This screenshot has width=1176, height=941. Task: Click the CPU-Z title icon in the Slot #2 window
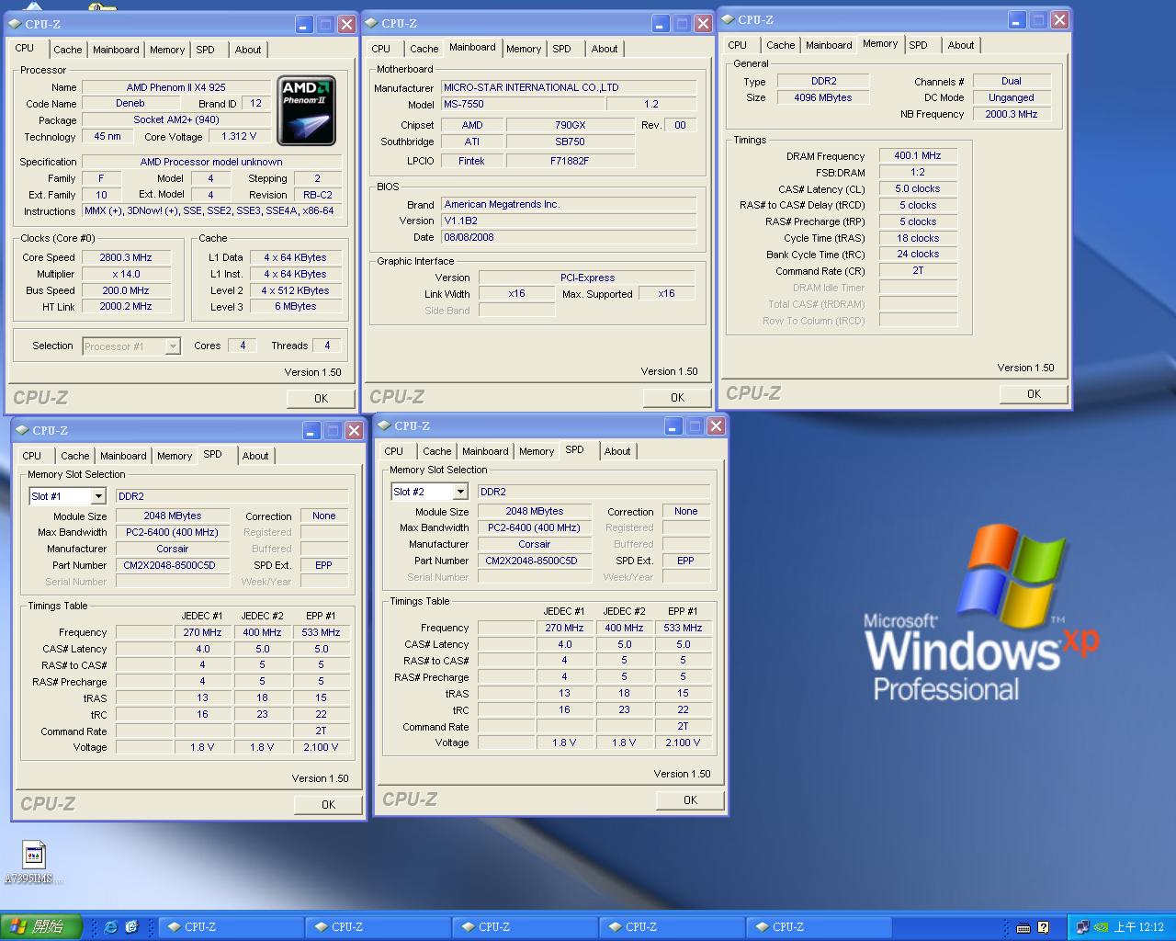point(384,425)
